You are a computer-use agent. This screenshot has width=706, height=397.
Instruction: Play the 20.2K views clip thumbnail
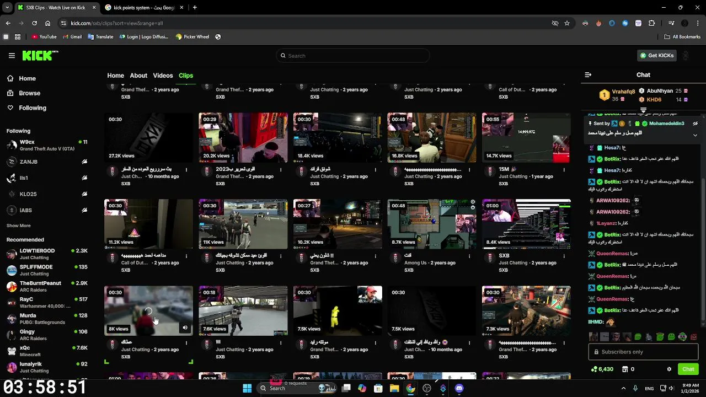tap(243, 138)
